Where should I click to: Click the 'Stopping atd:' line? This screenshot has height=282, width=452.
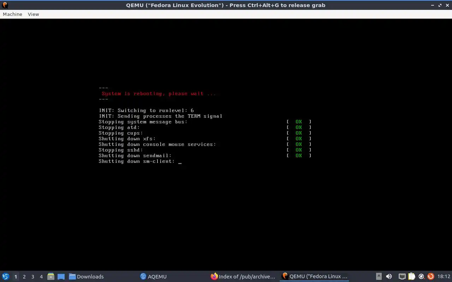pyautogui.click(x=119, y=127)
